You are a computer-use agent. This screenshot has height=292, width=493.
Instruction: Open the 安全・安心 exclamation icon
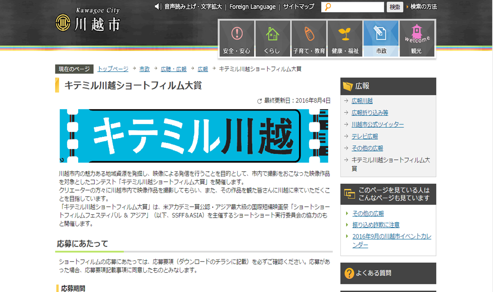coord(237,34)
